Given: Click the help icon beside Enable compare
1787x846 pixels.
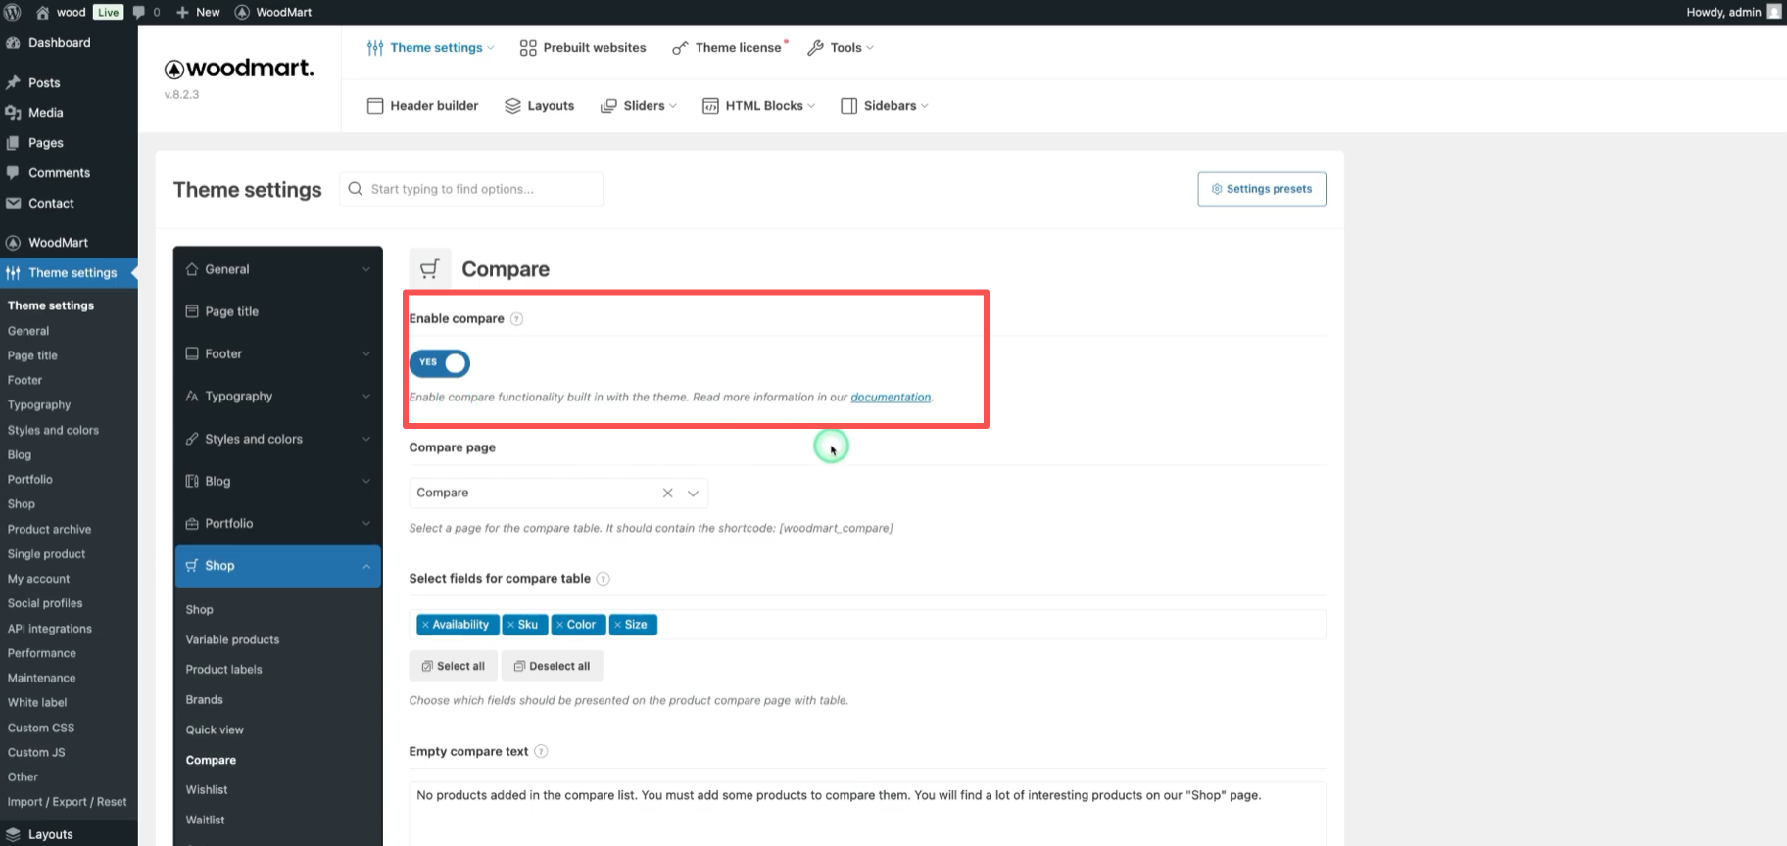Looking at the screenshot, I should click(516, 319).
